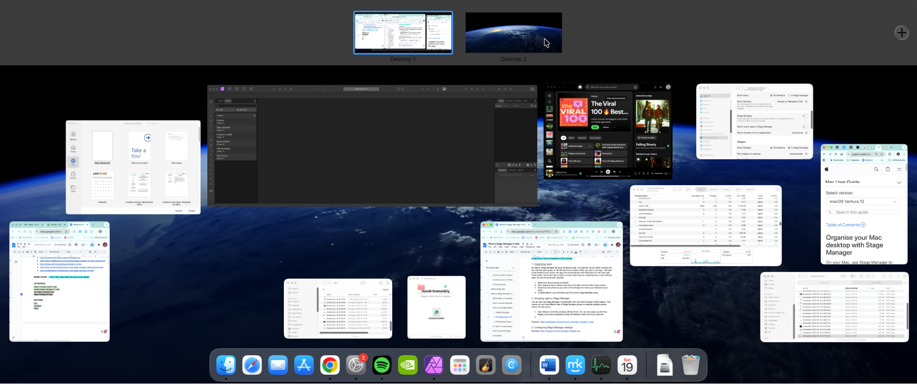917x384 pixels.
Task: Expand the Mac User Guide chevron
Action: tap(899, 182)
